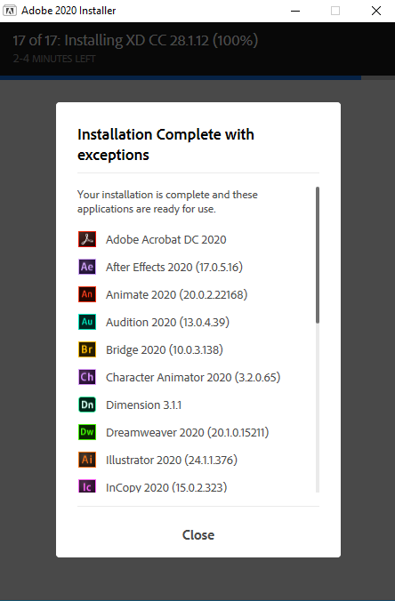Select the text Dreamweaver 2020 (20.1.0.15211)
The height and width of the screenshot is (601, 395).
pos(188,433)
